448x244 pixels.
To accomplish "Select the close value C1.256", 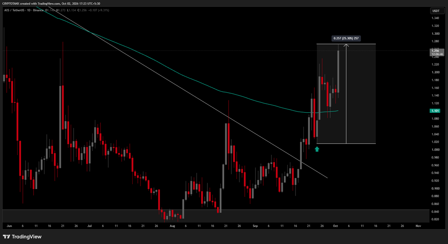I will click(x=82, y=10).
